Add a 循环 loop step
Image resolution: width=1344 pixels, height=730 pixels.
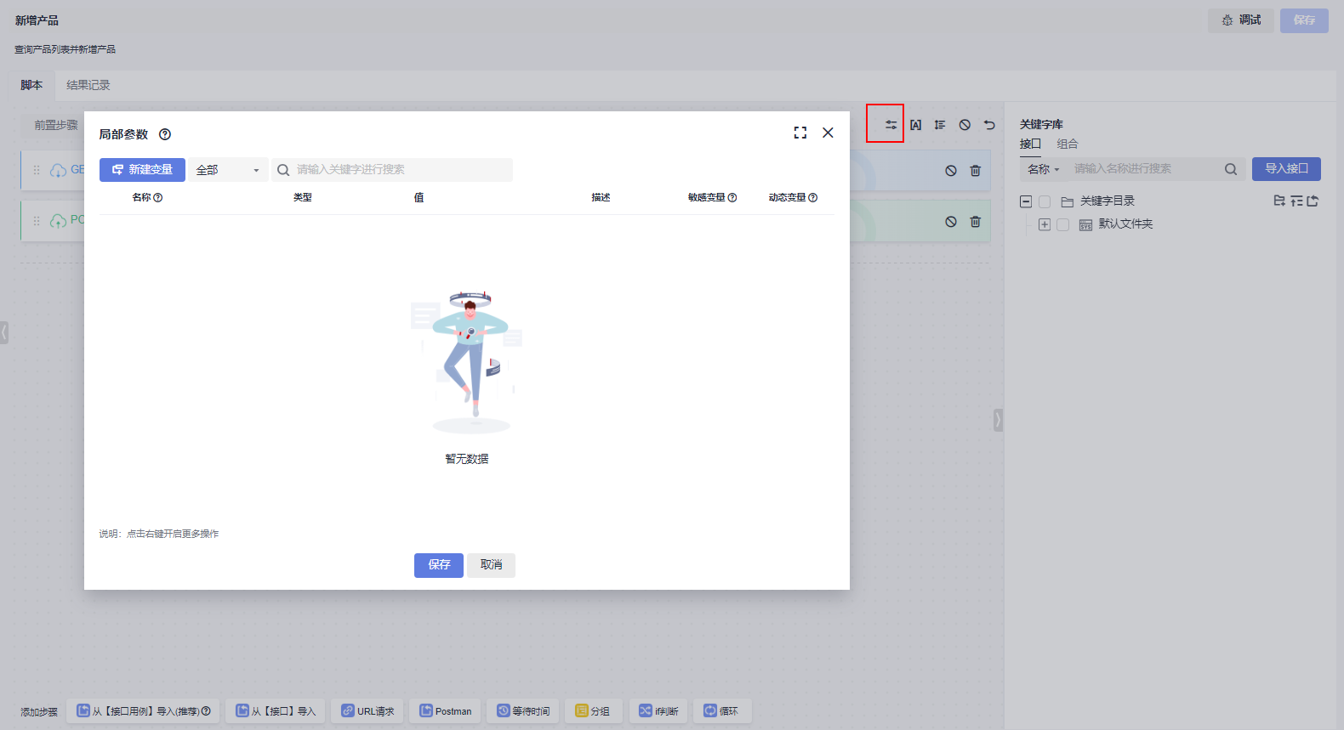[x=722, y=711]
